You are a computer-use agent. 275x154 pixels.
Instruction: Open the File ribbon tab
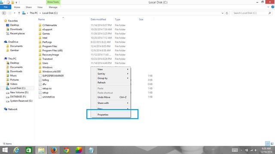click(x=6, y=7)
